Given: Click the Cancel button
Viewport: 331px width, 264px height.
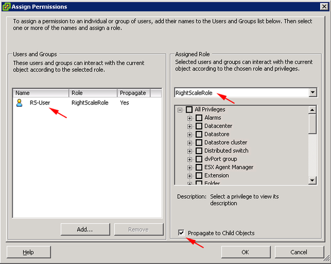Looking at the screenshot, I should tap(299, 252).
